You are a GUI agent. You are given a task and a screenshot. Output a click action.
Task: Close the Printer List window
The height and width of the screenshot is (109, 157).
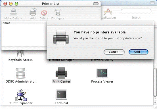click(x=5, y=4)
